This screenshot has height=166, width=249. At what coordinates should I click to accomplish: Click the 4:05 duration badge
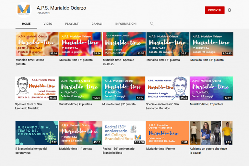click(228, 142)
